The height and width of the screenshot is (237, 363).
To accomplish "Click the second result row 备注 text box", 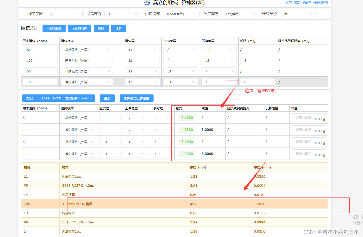I will 308,130.
